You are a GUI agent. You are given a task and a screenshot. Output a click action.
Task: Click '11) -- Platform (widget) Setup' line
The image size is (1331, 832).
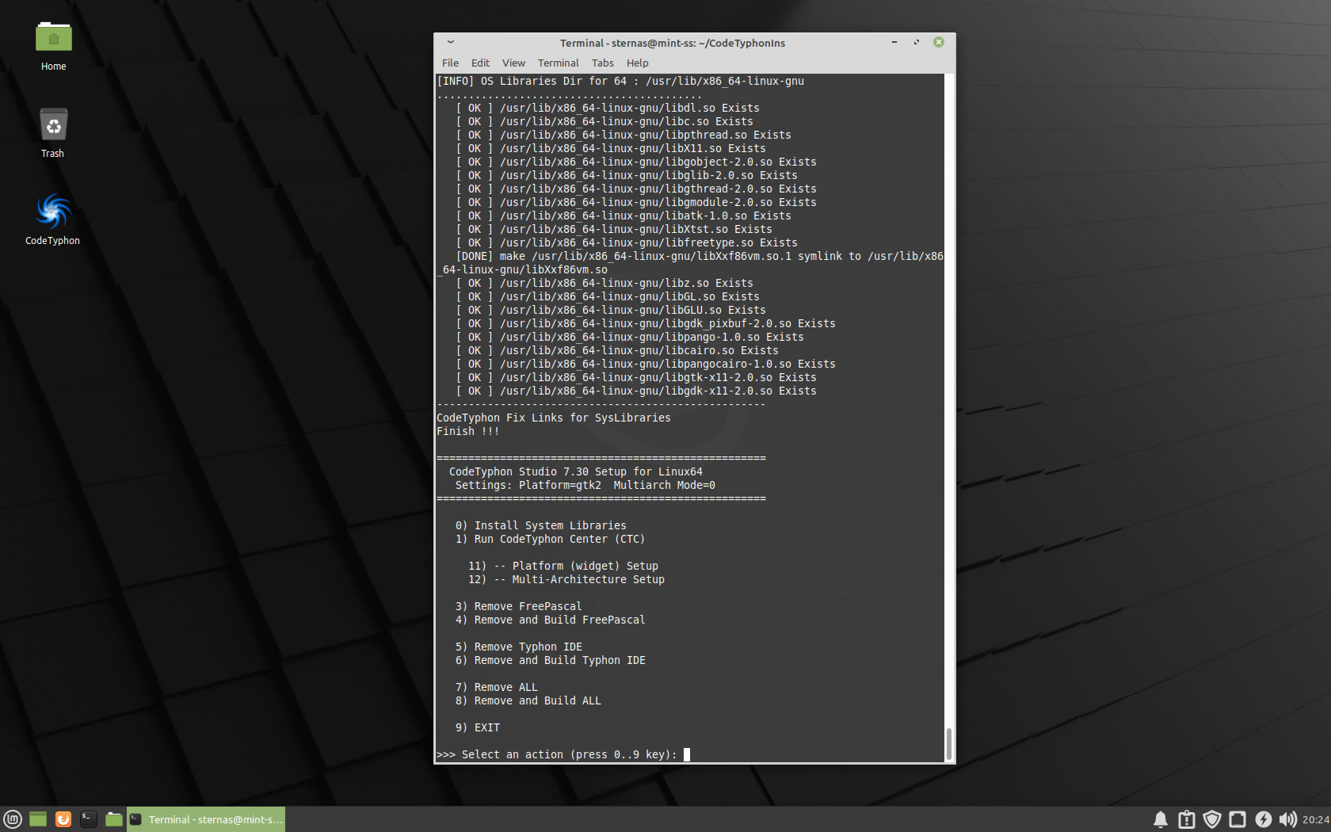(563, 566)
